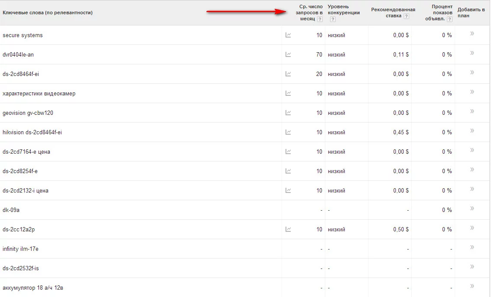Open trend chart icon for ds-2cc12a2p
The width and height of the screenshot is (491, 297).
point(288,229)
